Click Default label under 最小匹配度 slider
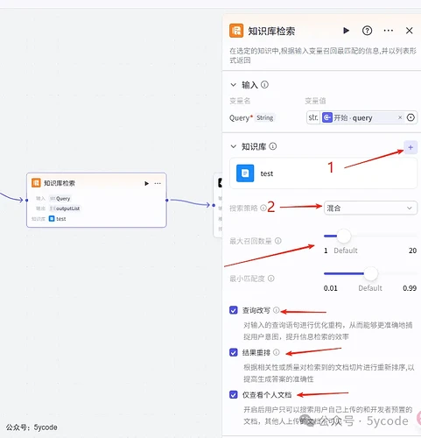 (370, 288)
